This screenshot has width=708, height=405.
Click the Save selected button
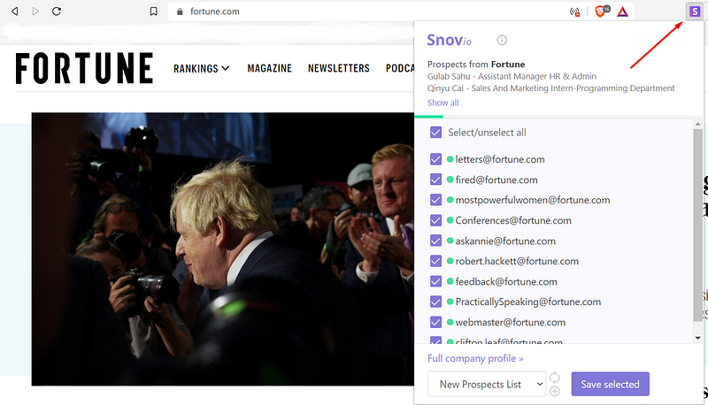[610, 385]
